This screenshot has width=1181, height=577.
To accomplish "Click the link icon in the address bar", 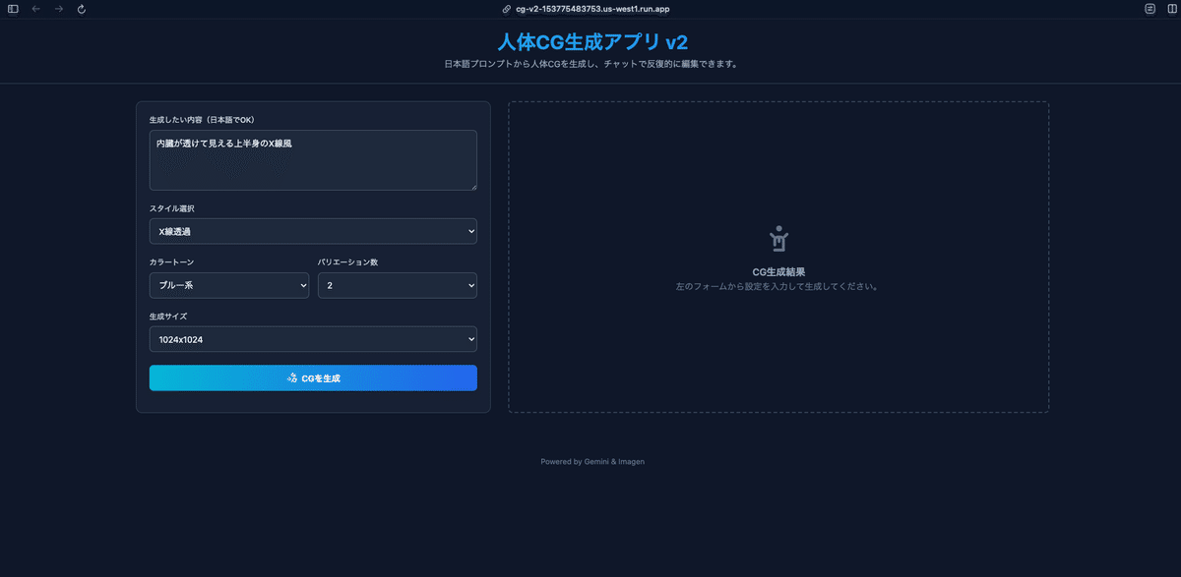I will point(507,9).
